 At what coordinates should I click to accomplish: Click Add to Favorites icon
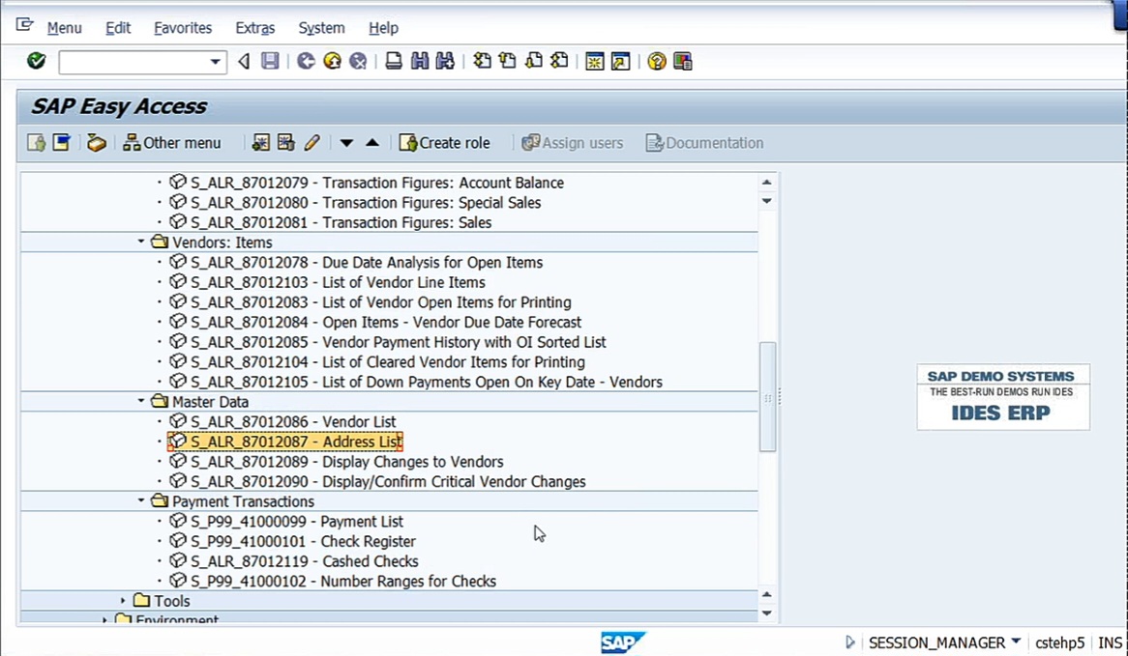tap(260, 142)
